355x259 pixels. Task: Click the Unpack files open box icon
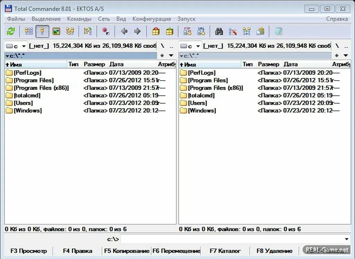tap(169, 31)
